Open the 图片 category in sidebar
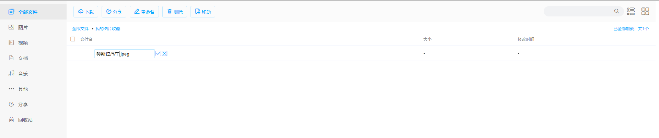This screenshot has height=138, width=659. pos(23,27)
